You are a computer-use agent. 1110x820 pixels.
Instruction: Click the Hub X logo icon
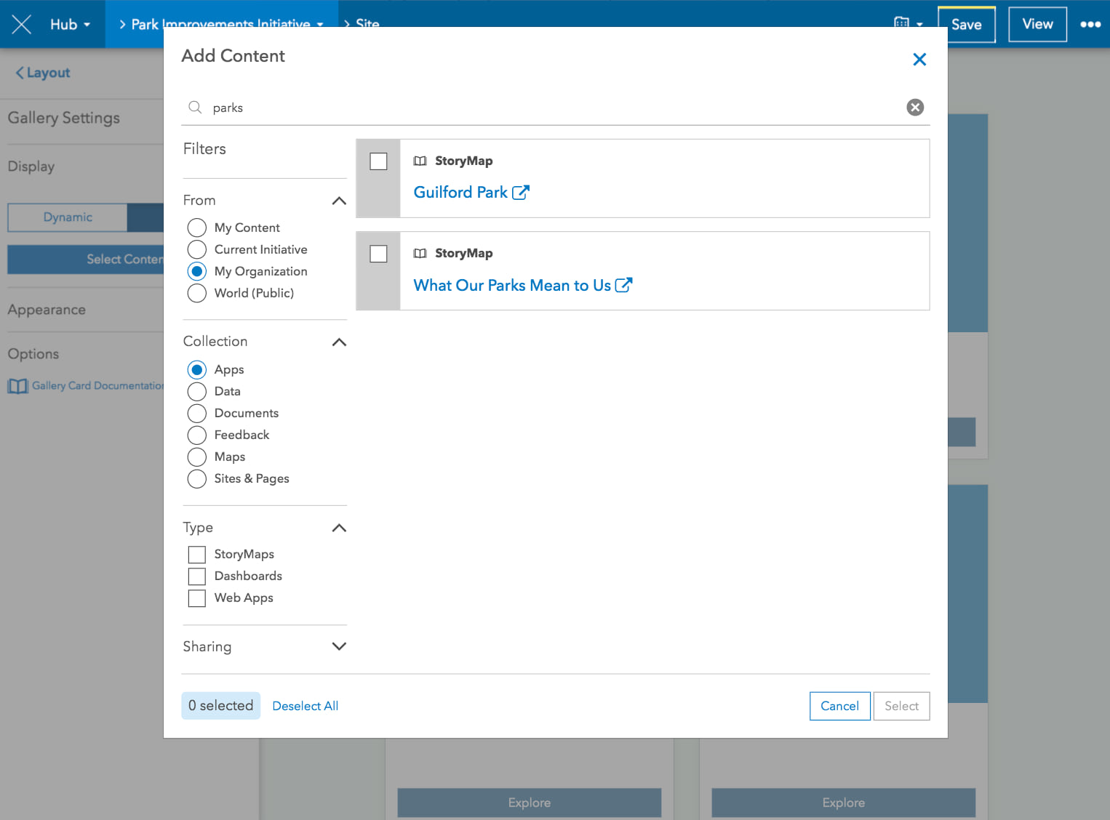point(22,25)
